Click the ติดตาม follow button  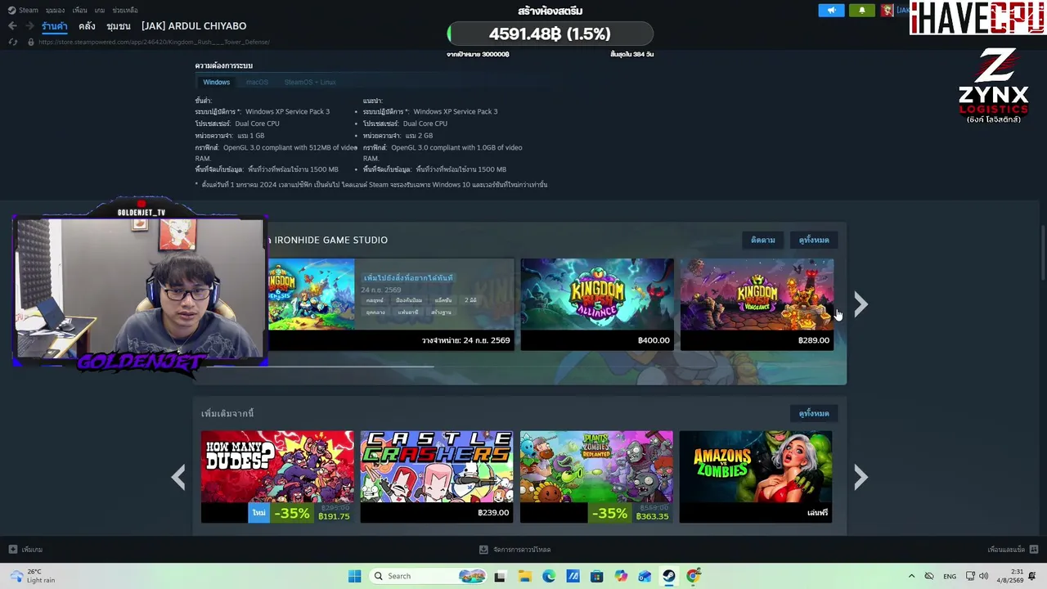point(763,240)
